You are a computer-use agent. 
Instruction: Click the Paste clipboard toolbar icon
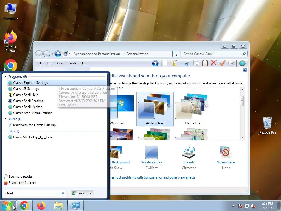pyautogui.click(x=205, y=63)
